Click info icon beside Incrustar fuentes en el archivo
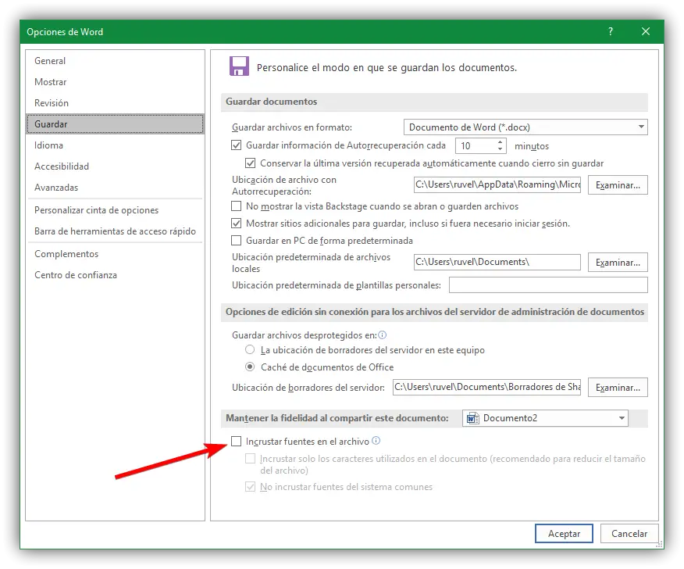 pyautogui.click(x=376, y=441)
